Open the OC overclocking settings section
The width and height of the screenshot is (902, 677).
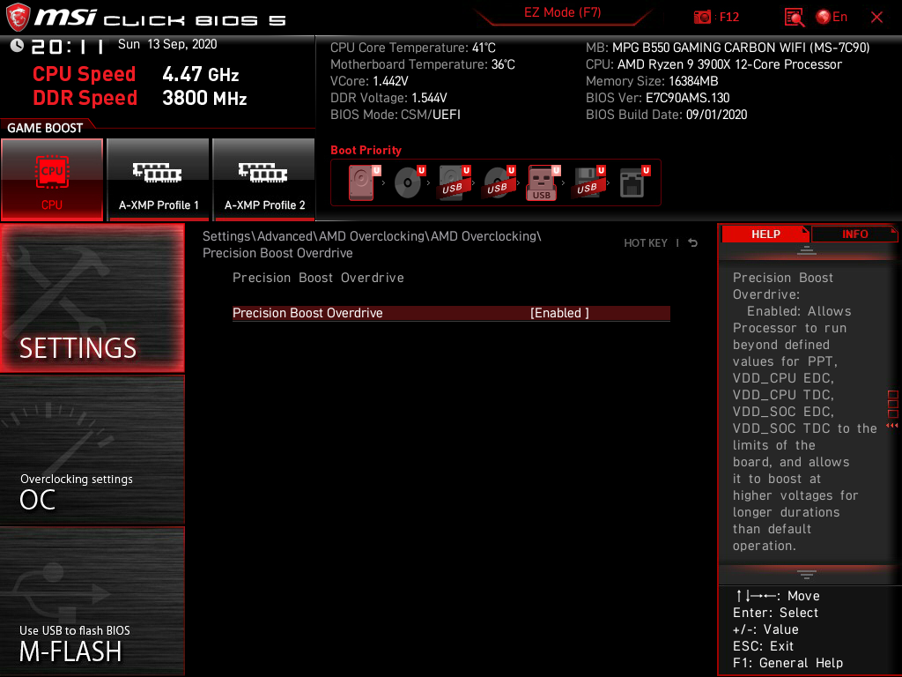(92, 450)
